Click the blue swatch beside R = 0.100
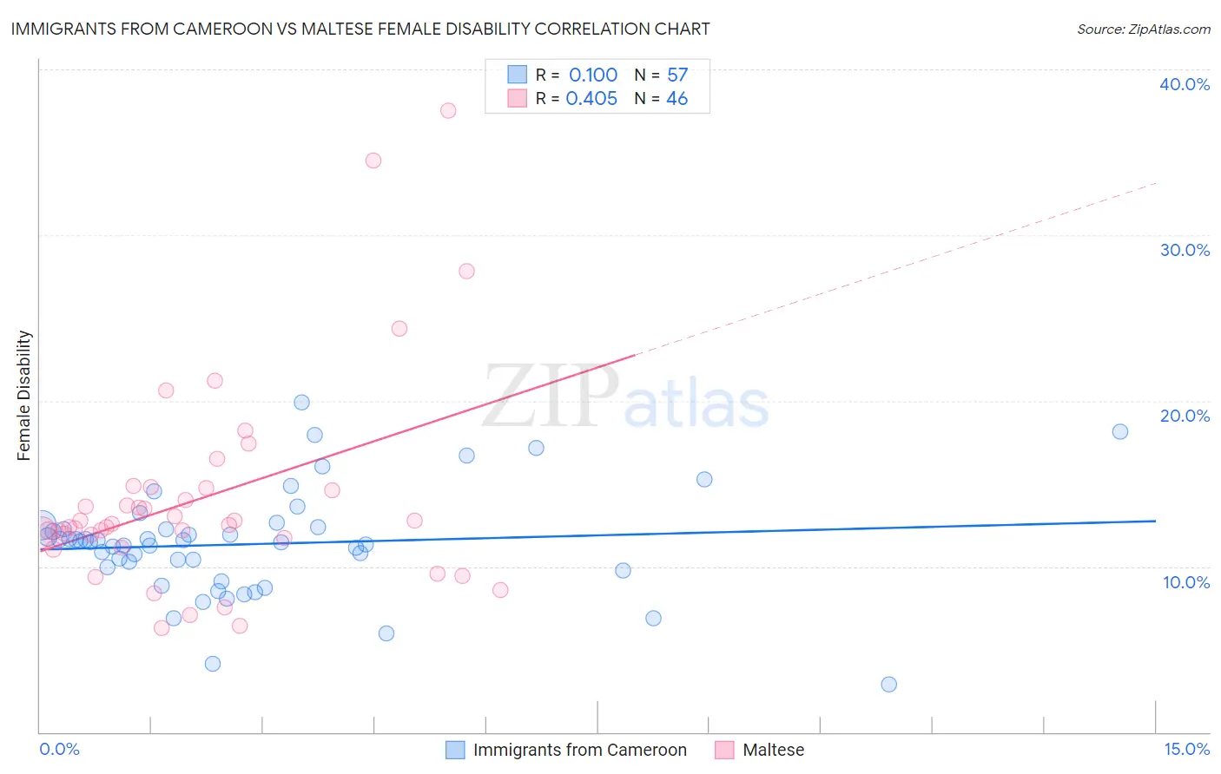This screenshot has width=1221, height=774. point(518,75)
